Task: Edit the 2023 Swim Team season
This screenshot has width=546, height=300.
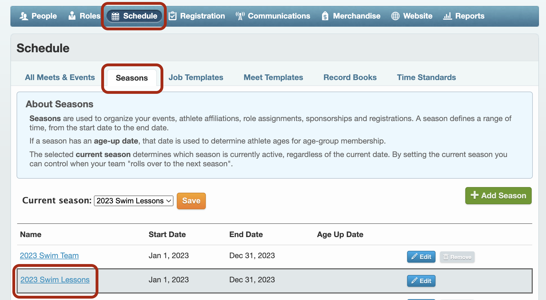Action: click(x=421, y=257)
